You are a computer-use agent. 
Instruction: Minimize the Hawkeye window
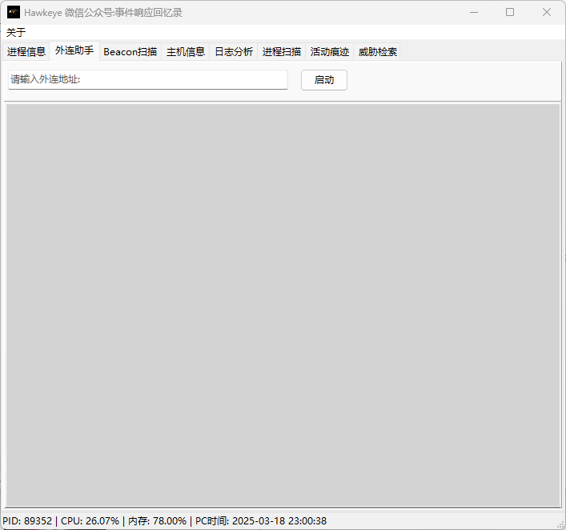(474, 12)
